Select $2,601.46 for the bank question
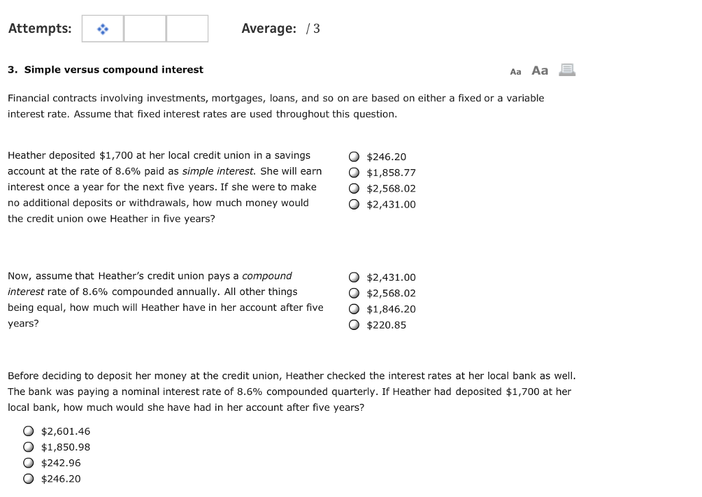 (27, 431)
